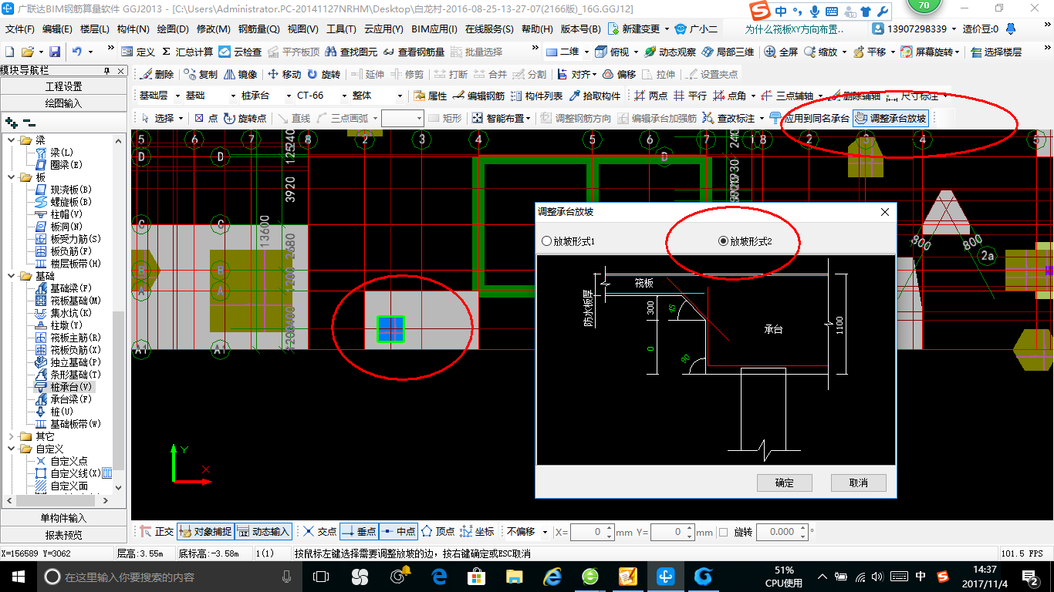The height and width of the screenshot is (592, 1054).
Task: Collapse the 板 tree node
Action: click(11, 177)
